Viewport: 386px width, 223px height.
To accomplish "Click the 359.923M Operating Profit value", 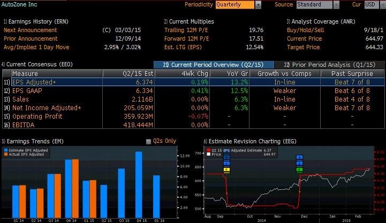I will click(x=138, y=116).
